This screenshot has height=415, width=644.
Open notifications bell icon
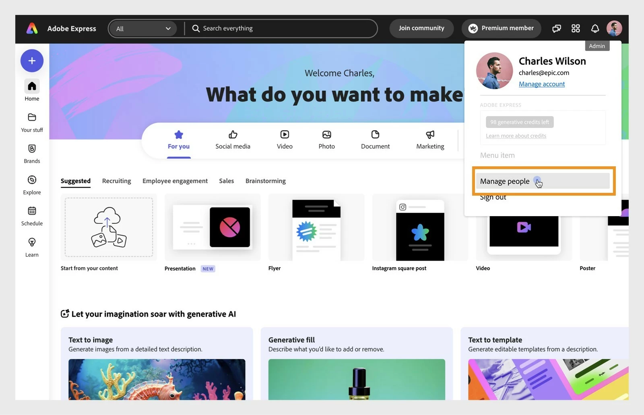tap(595, 29)
